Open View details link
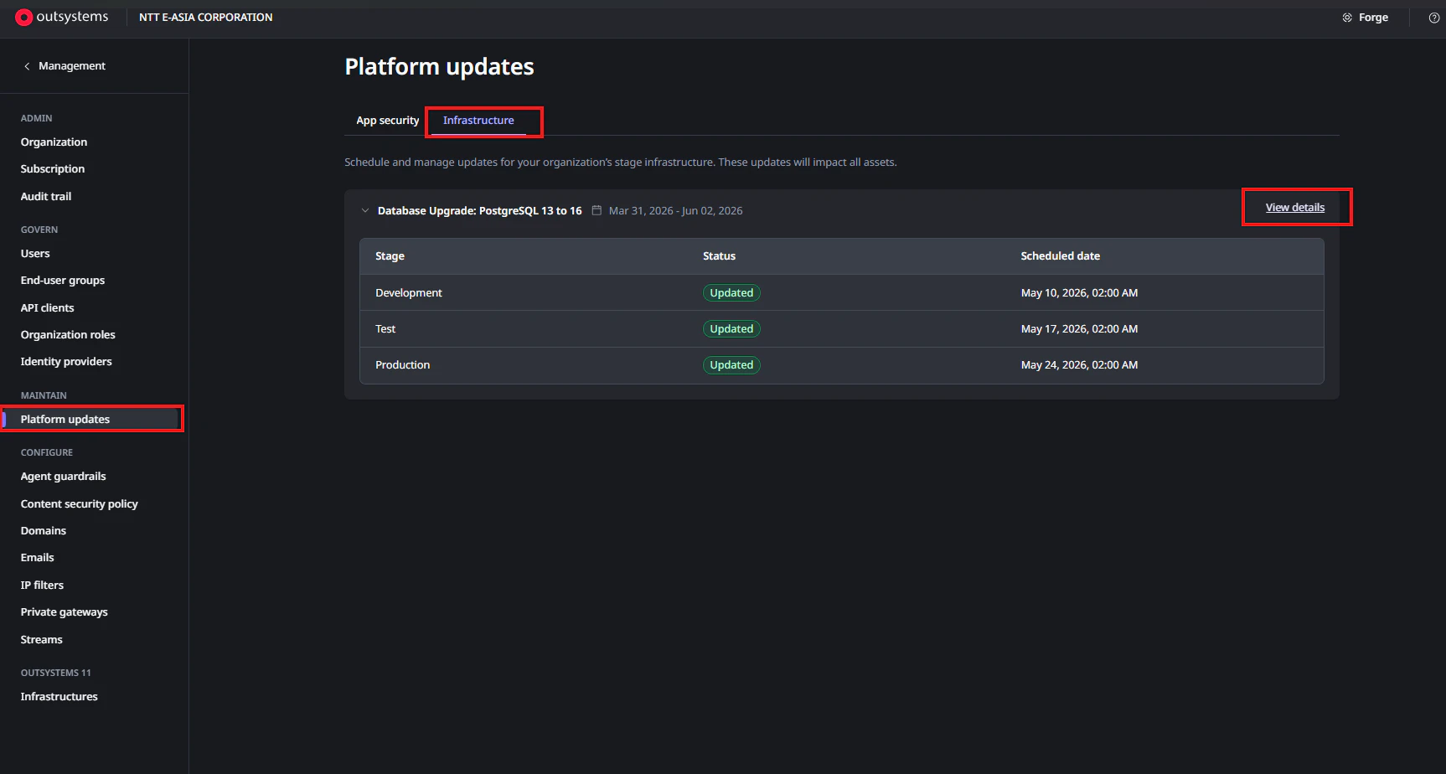Image resolution: width=1446 pixels, height=774 pixels. pyautogui.click(x=1295, y=208)
